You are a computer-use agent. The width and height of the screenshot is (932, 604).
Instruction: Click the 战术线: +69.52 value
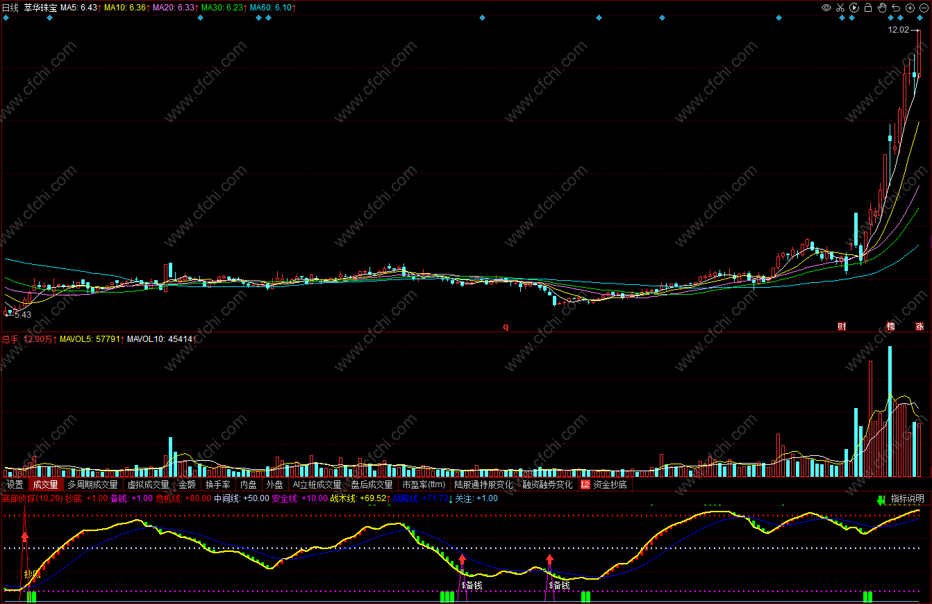pos(360,498)
